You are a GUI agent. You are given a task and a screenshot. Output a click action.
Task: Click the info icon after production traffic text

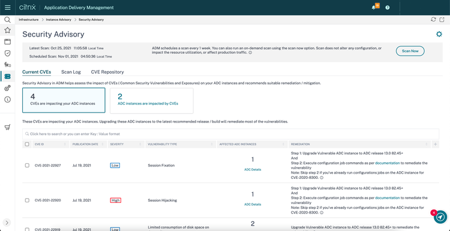250,53
